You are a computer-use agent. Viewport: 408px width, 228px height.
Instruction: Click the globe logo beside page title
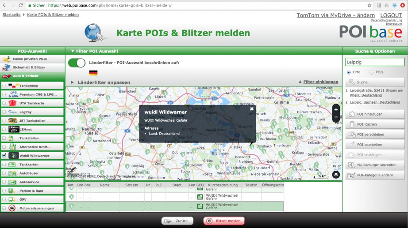(95, 33)
